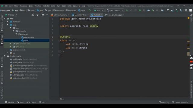Open the Event Log
Screen dimensions: 193x108
[164, 102]
